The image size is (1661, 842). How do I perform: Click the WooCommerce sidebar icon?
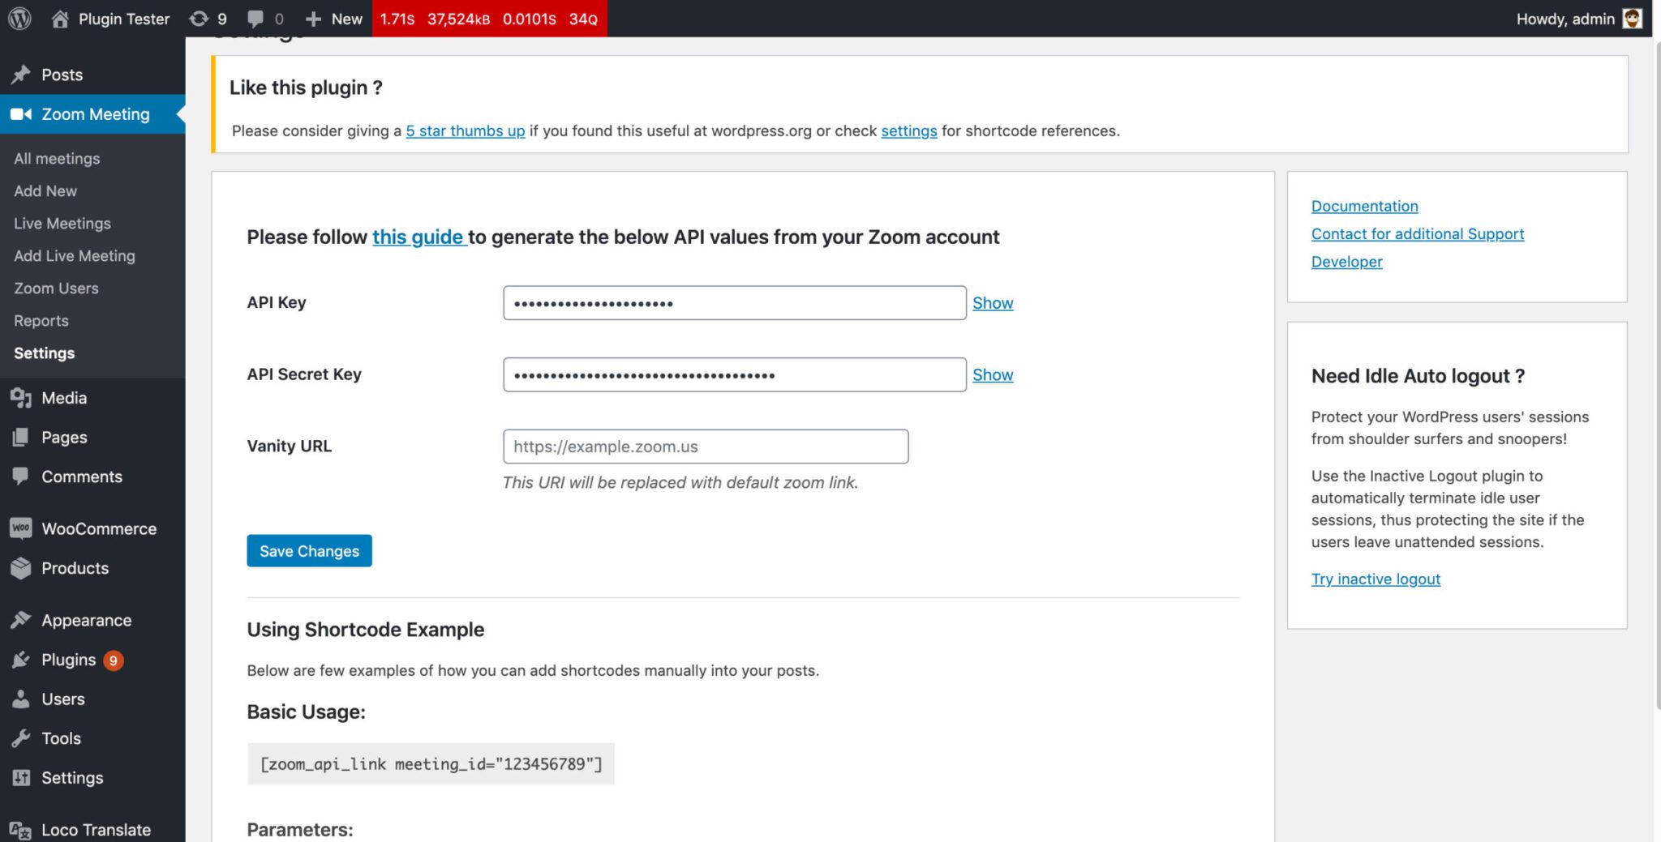pos(21,528)
